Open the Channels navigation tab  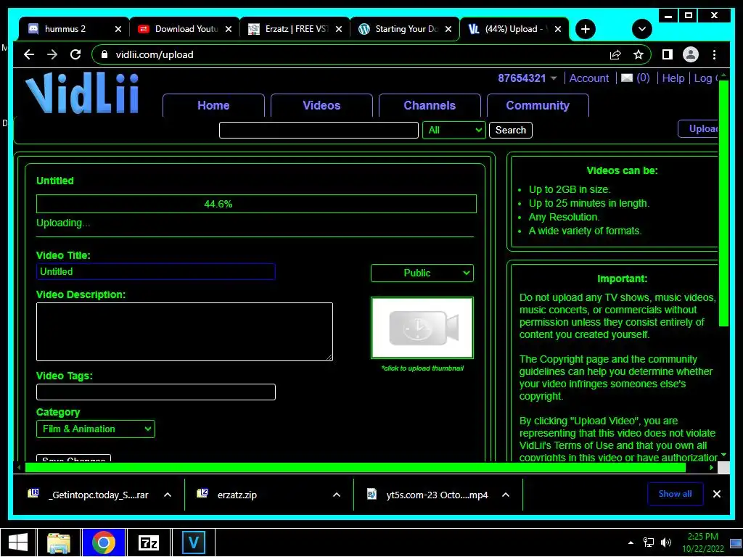click(430, 105)
